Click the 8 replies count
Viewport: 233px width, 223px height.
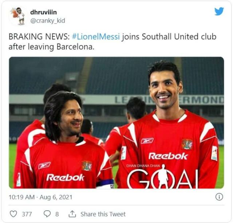click(x=57, y=214)
